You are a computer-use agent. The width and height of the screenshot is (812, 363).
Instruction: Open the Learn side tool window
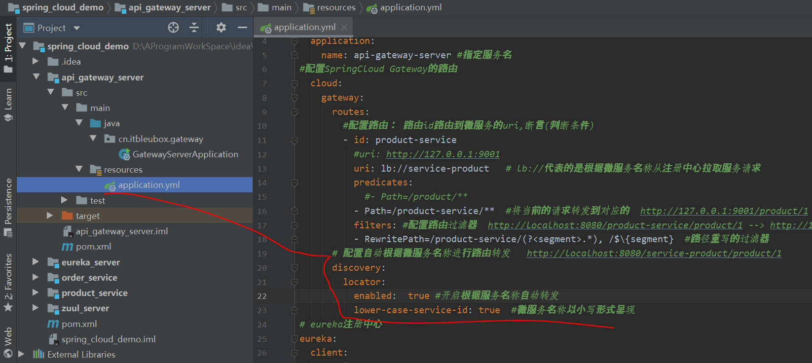8,105
